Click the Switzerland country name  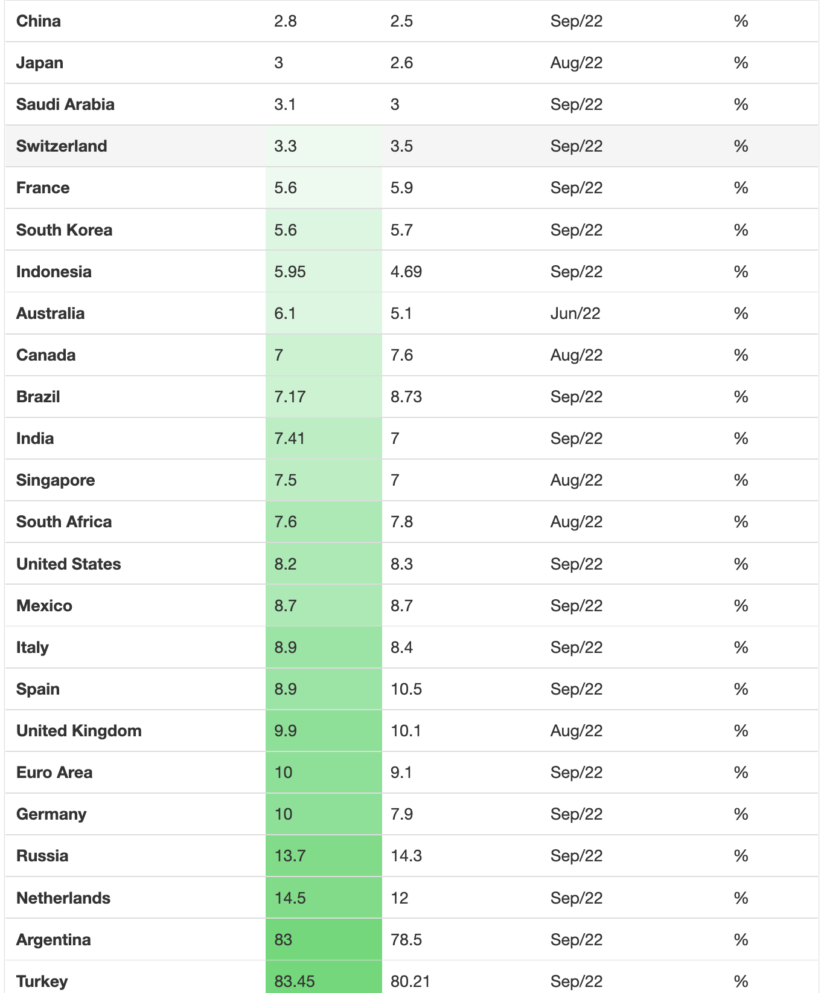point(62,146)
